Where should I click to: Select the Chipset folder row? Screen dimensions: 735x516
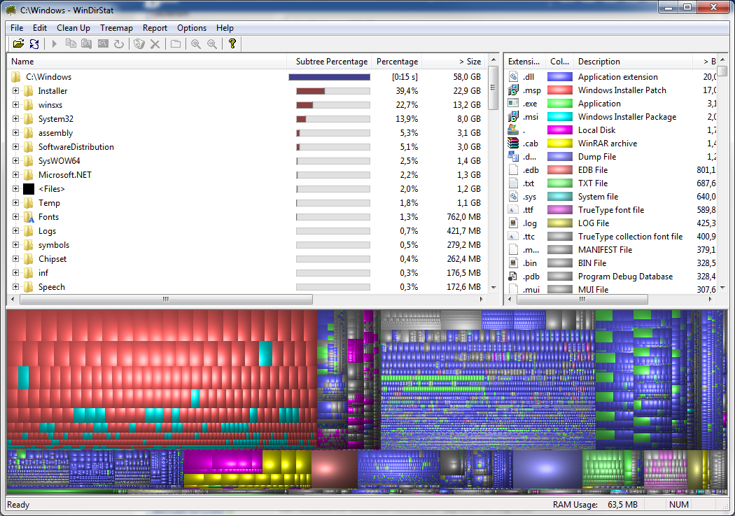click(246, 259)
